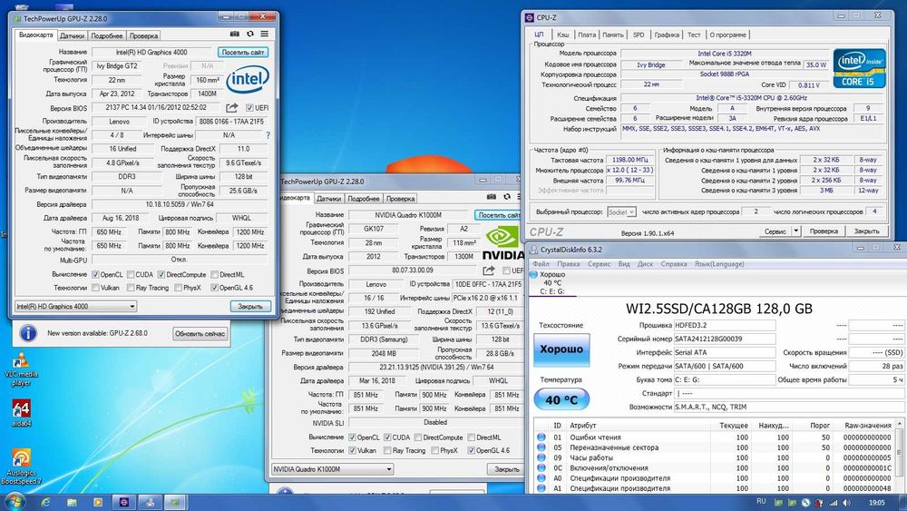Viewport: 907px width, 511px height.
Task: Open Windows Explorer folder on taskbar
Action: pos(72,502)
